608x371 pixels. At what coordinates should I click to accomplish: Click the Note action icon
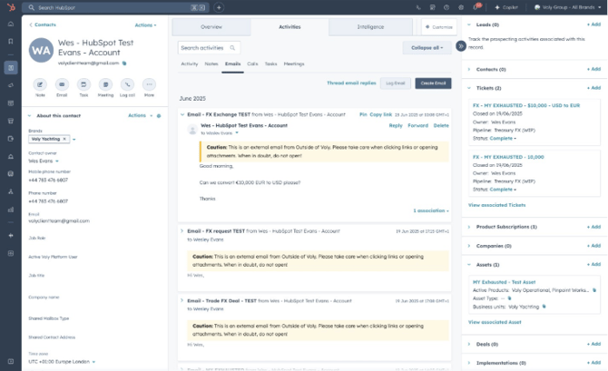click(x=40, y=84)
